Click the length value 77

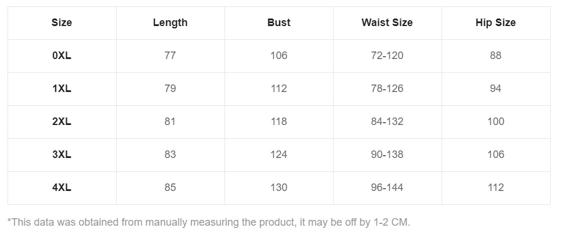point(170,56)
